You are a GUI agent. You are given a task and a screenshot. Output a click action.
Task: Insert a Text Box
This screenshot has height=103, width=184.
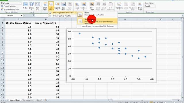pos(38,6)
